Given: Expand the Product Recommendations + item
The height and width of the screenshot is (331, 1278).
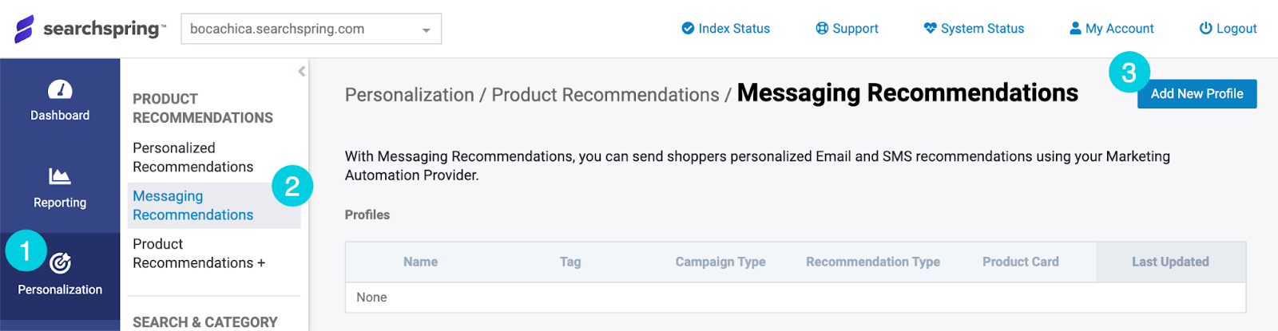Looking at the screenshot, I should [199, 254].
